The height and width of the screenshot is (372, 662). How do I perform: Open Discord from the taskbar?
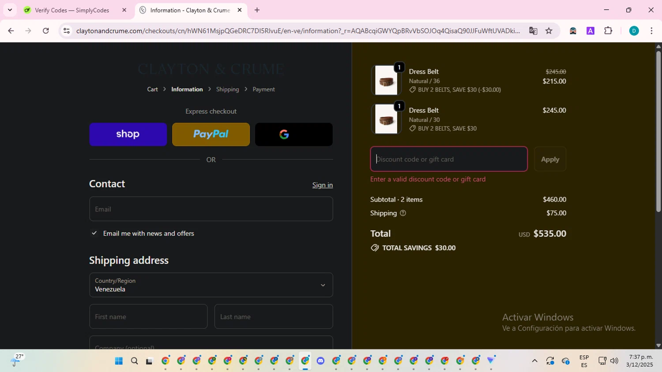tap(320, 361)
